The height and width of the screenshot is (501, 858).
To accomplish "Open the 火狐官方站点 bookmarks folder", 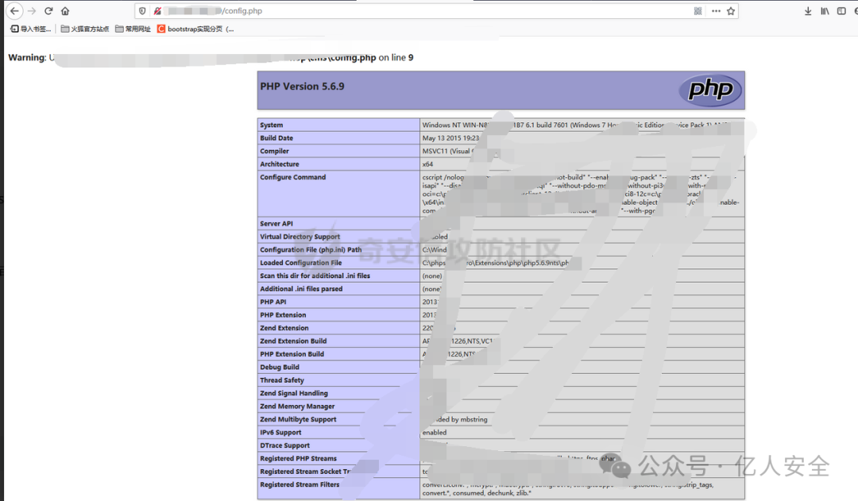I will pyautogui.click(x=84, y=29).
